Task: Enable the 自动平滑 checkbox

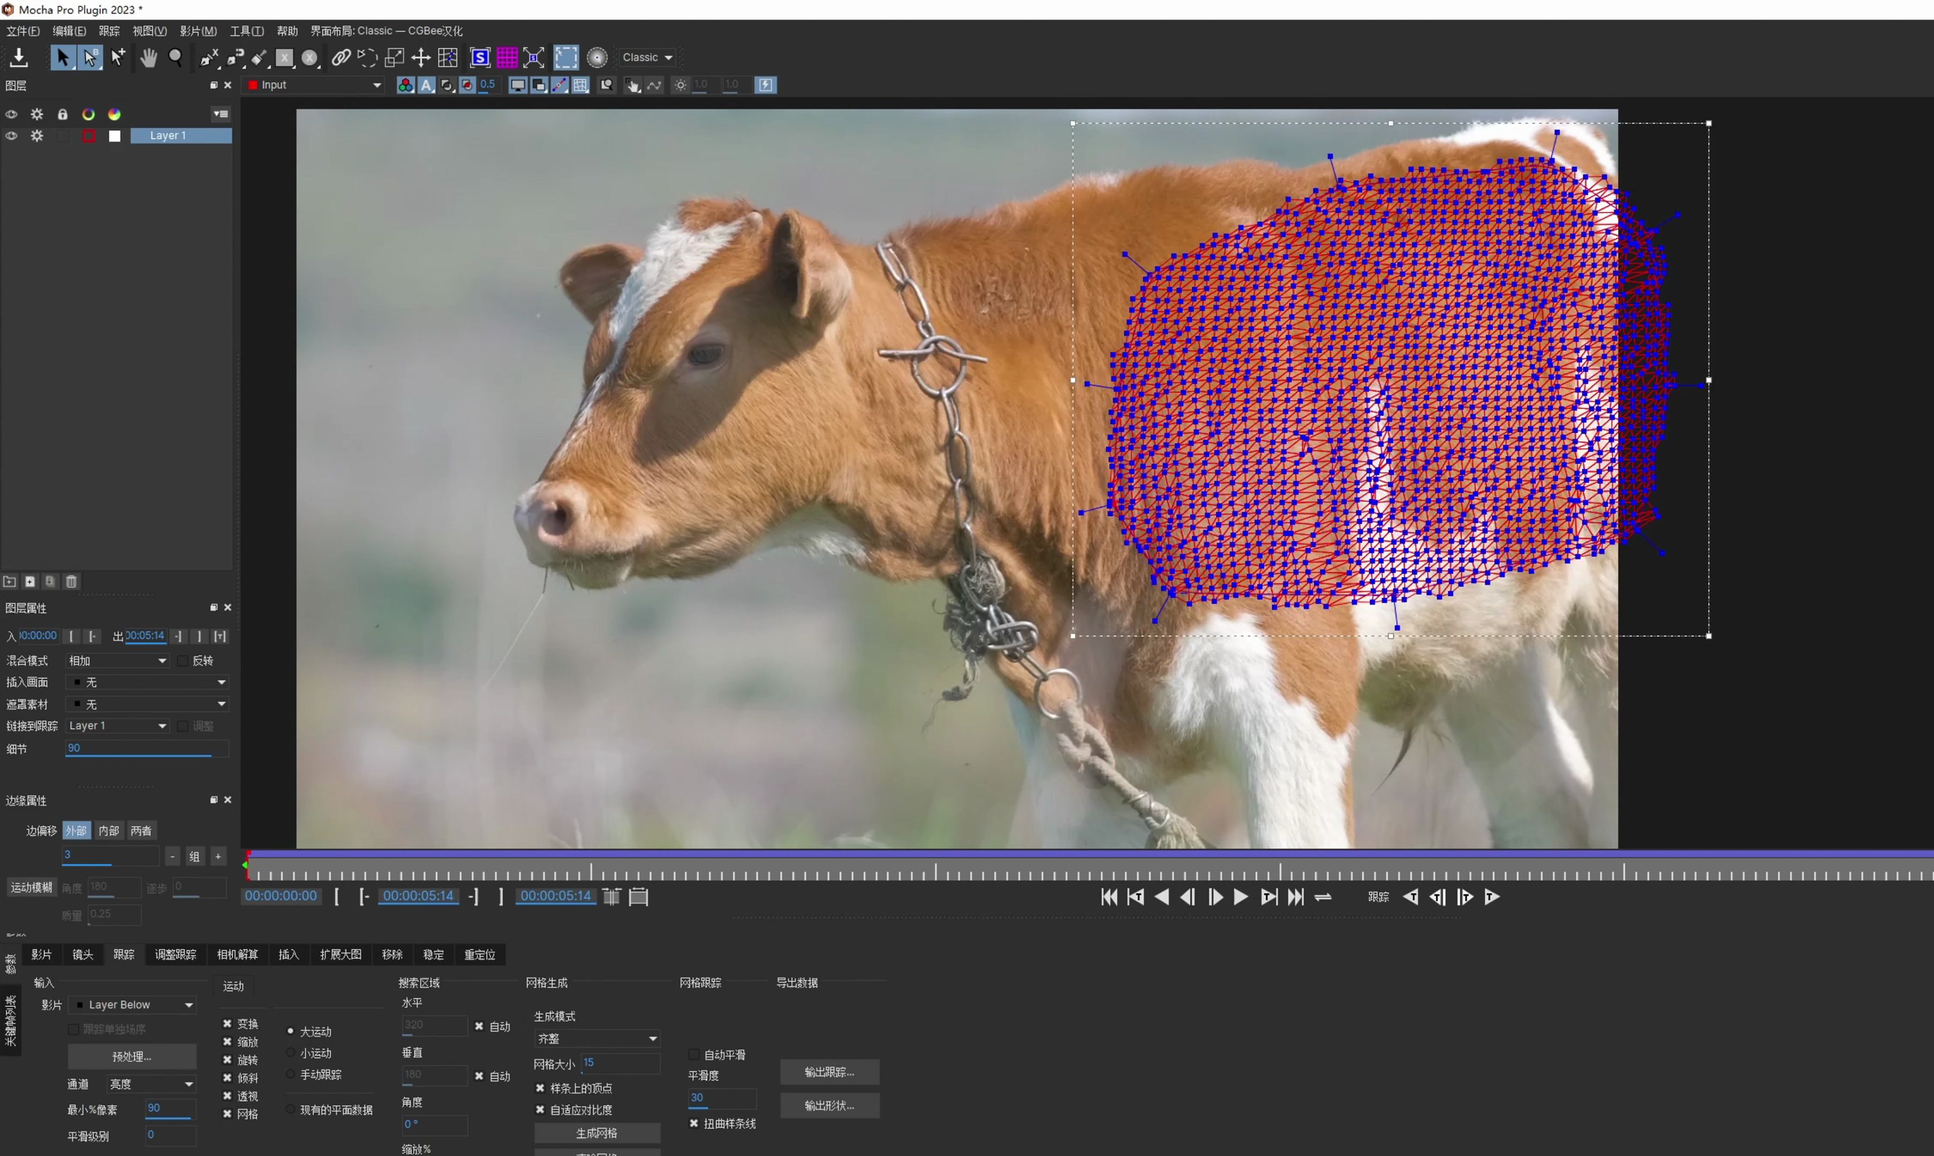Action: click(x=693, y=1054)
